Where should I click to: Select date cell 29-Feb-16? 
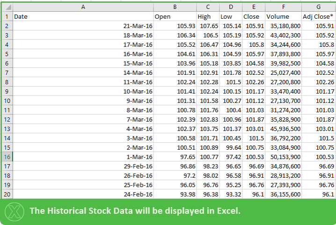pyautogui.click(x=83, y=166)
